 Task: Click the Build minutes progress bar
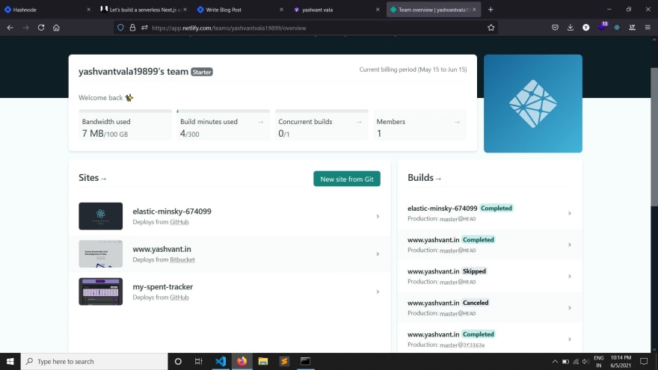tap(224, 111)
